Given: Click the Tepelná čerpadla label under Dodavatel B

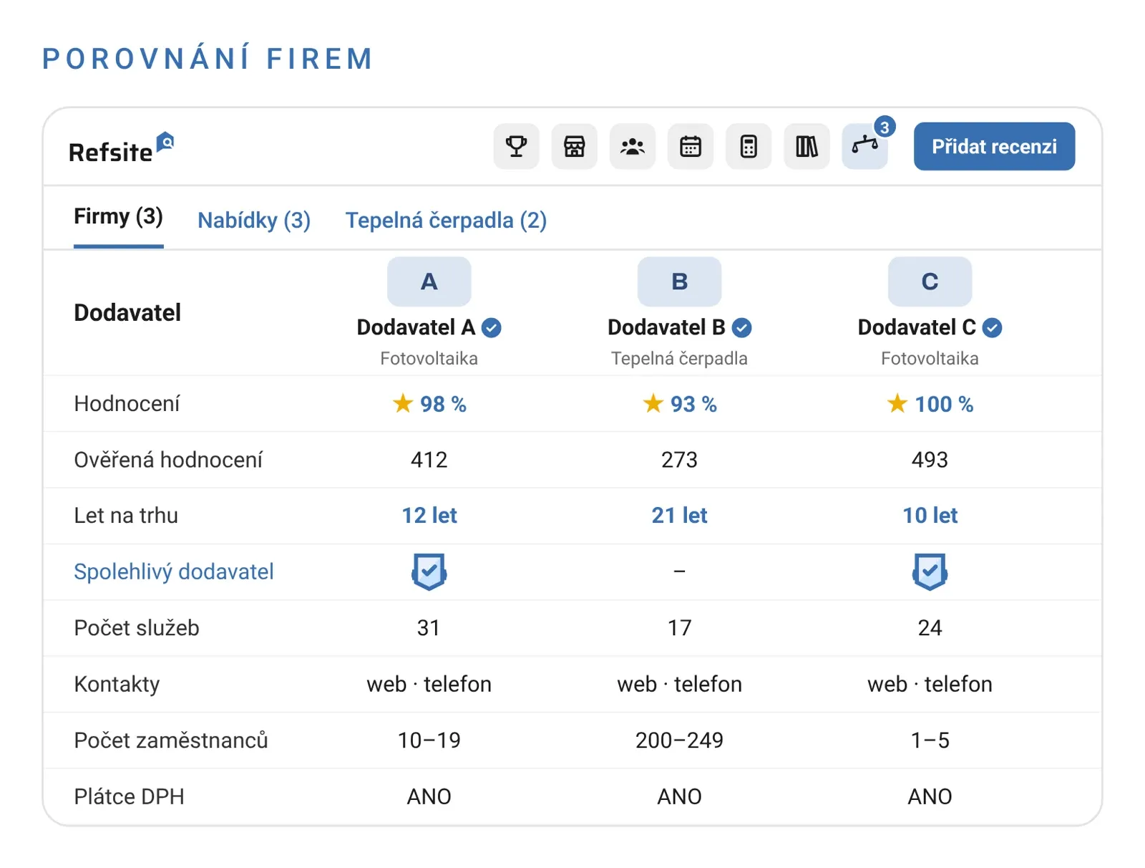Looking at the screenshot, I should click(x=679, y=358).
